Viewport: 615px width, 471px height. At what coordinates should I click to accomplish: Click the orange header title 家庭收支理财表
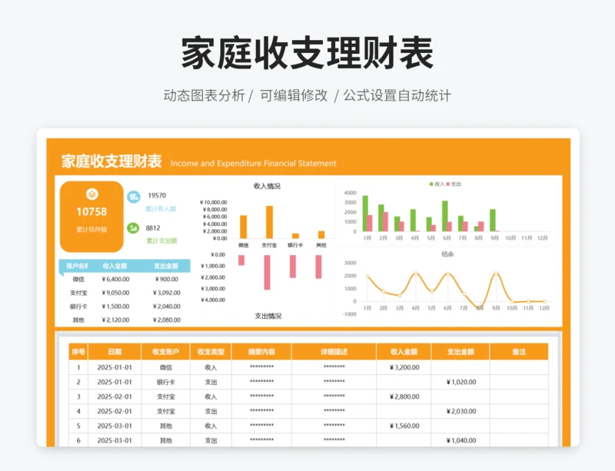[111, 161]
